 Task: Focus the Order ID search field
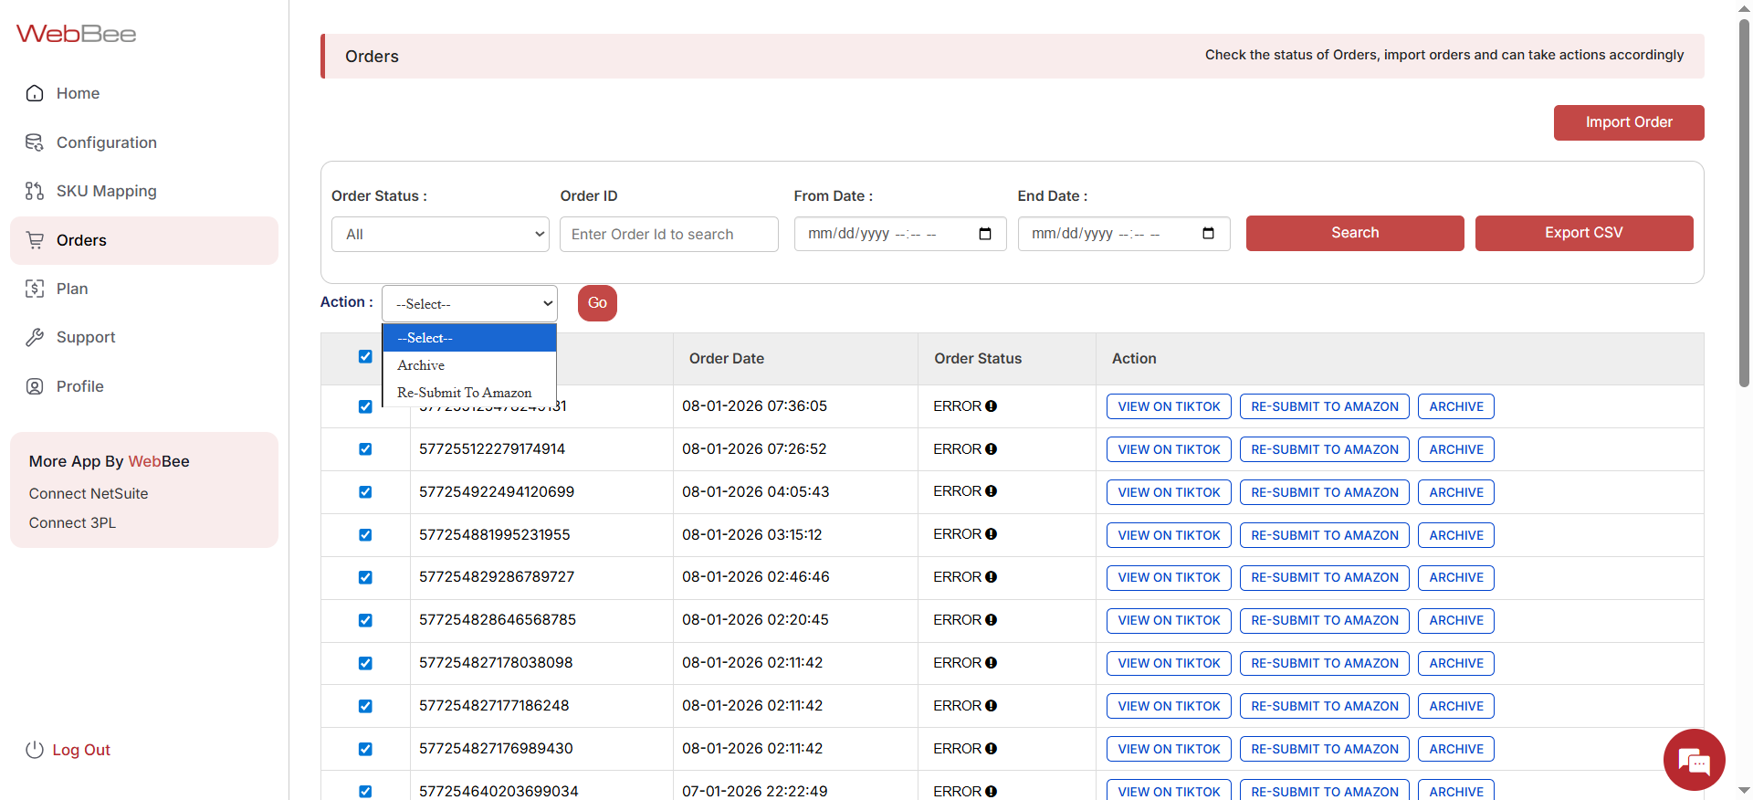(668, 234)
